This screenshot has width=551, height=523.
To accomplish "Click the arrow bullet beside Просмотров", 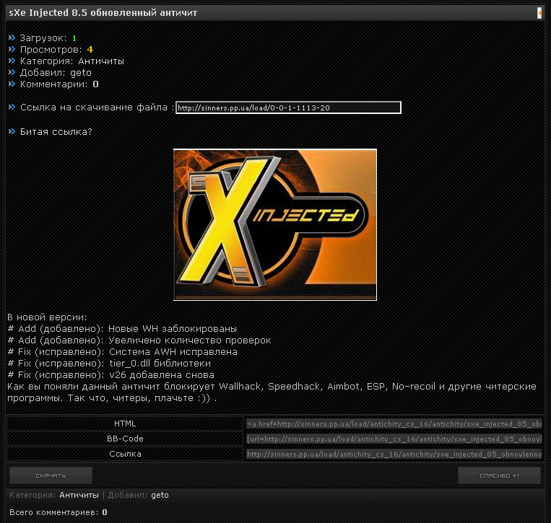I will click(x=12, y=49).
